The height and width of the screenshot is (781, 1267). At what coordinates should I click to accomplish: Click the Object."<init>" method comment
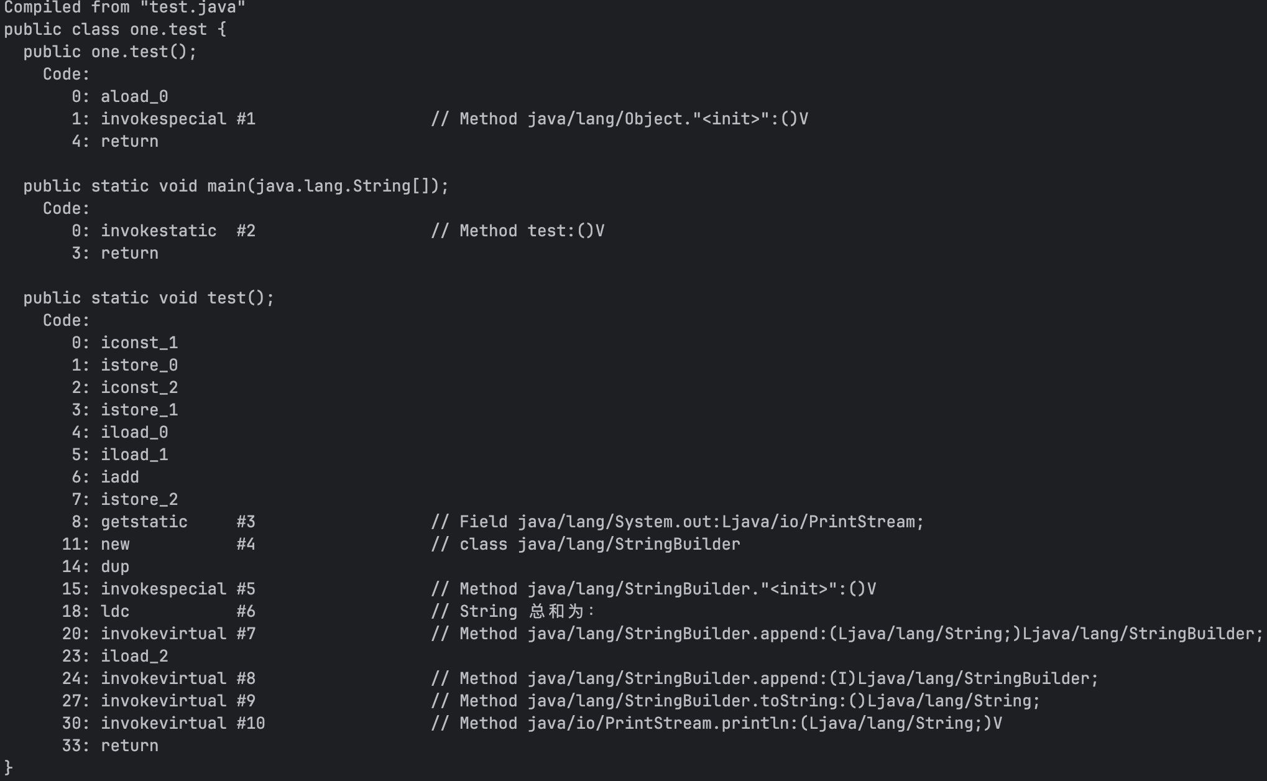click(619, 119)
